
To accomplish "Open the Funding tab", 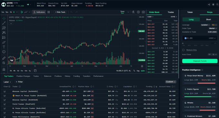I will [77, 76].
